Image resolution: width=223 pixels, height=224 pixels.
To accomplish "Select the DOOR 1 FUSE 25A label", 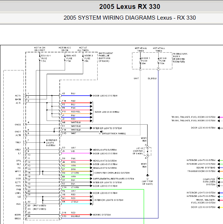I will pyautogui.click(x=145, y=61).
